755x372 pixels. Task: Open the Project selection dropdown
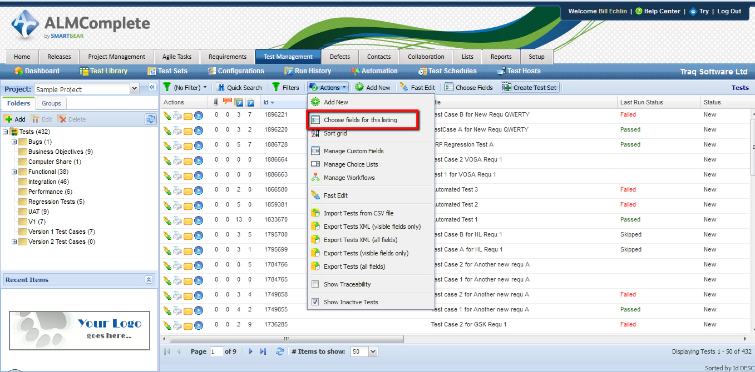coord(134,89)
